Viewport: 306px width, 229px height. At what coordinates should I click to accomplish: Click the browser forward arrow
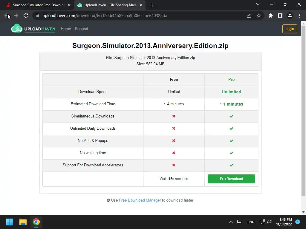(x=16, y=16)
